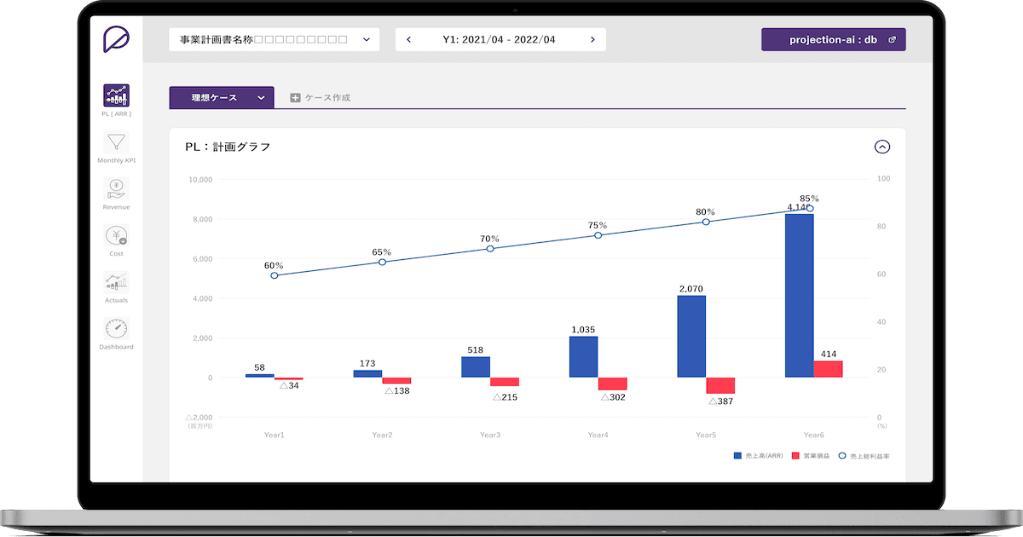Click the projection-ai : db button

833,40
